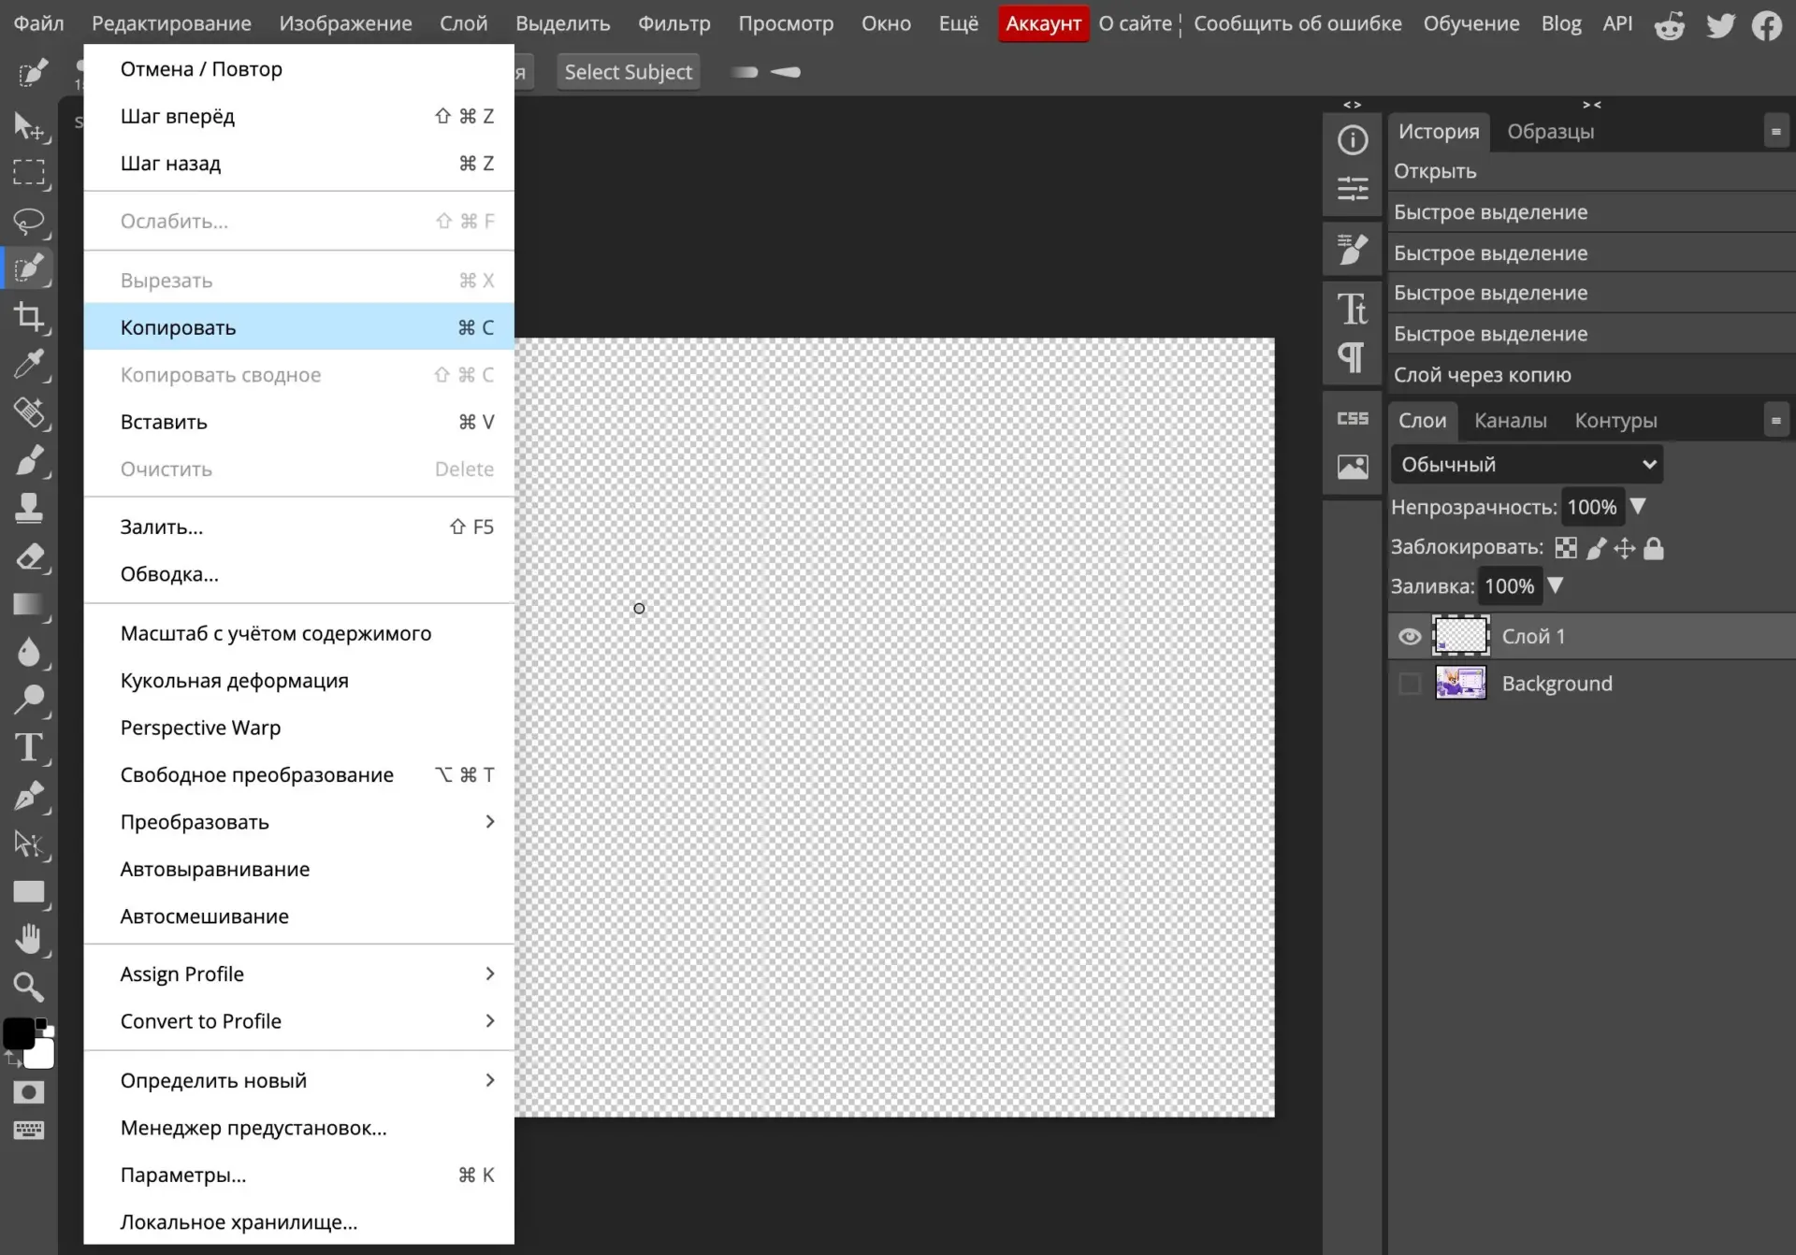
Task: Click the red Аккаунт button
Action: click(x=1043, y=23)
